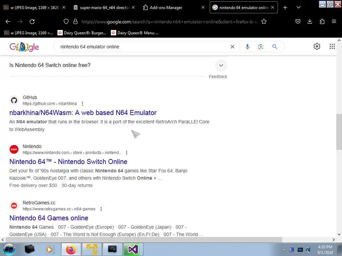This screenshot has width=342, height=256.
Task: Click the www.nintendo.com store URL text
Action: [x=72, y=153]
